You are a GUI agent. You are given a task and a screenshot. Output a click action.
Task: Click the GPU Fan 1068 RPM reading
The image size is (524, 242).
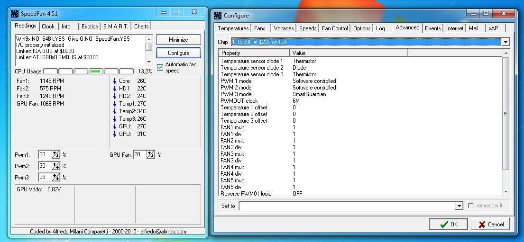pos(40,104)
